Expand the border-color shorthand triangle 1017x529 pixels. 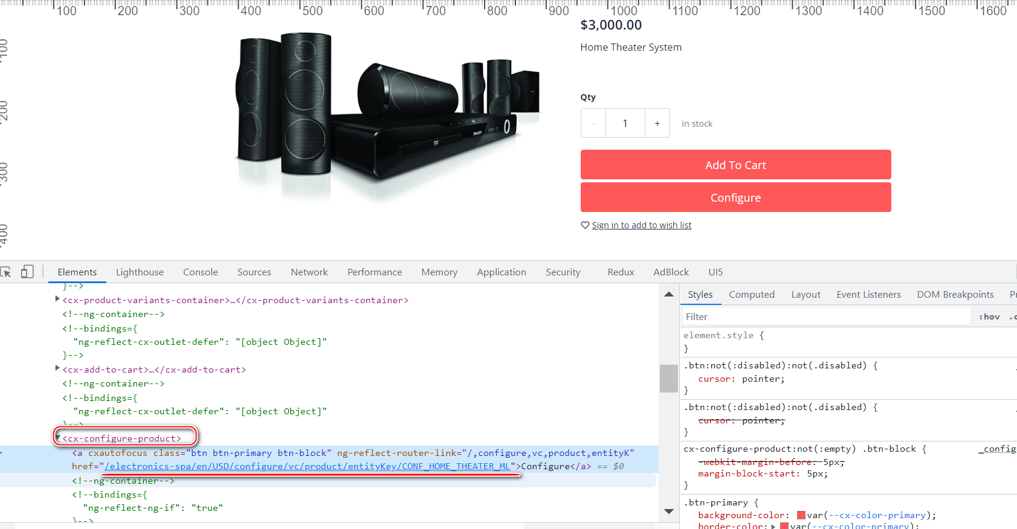(x=773, y=527)
